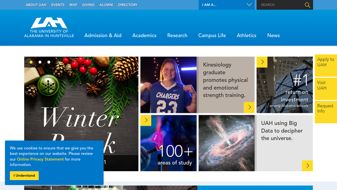
Task: Open the UAH logo home link
Action: 49,27
